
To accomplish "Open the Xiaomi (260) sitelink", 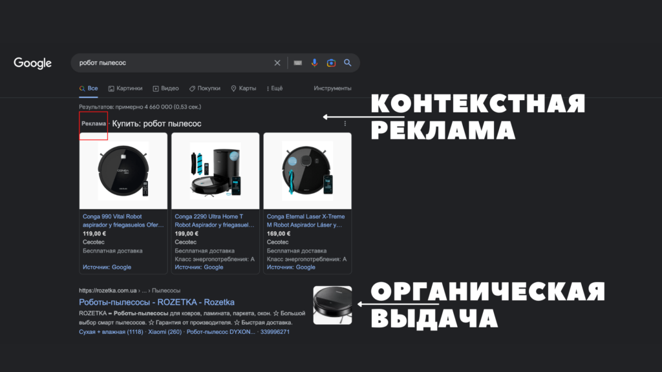I will coord(165,332).
